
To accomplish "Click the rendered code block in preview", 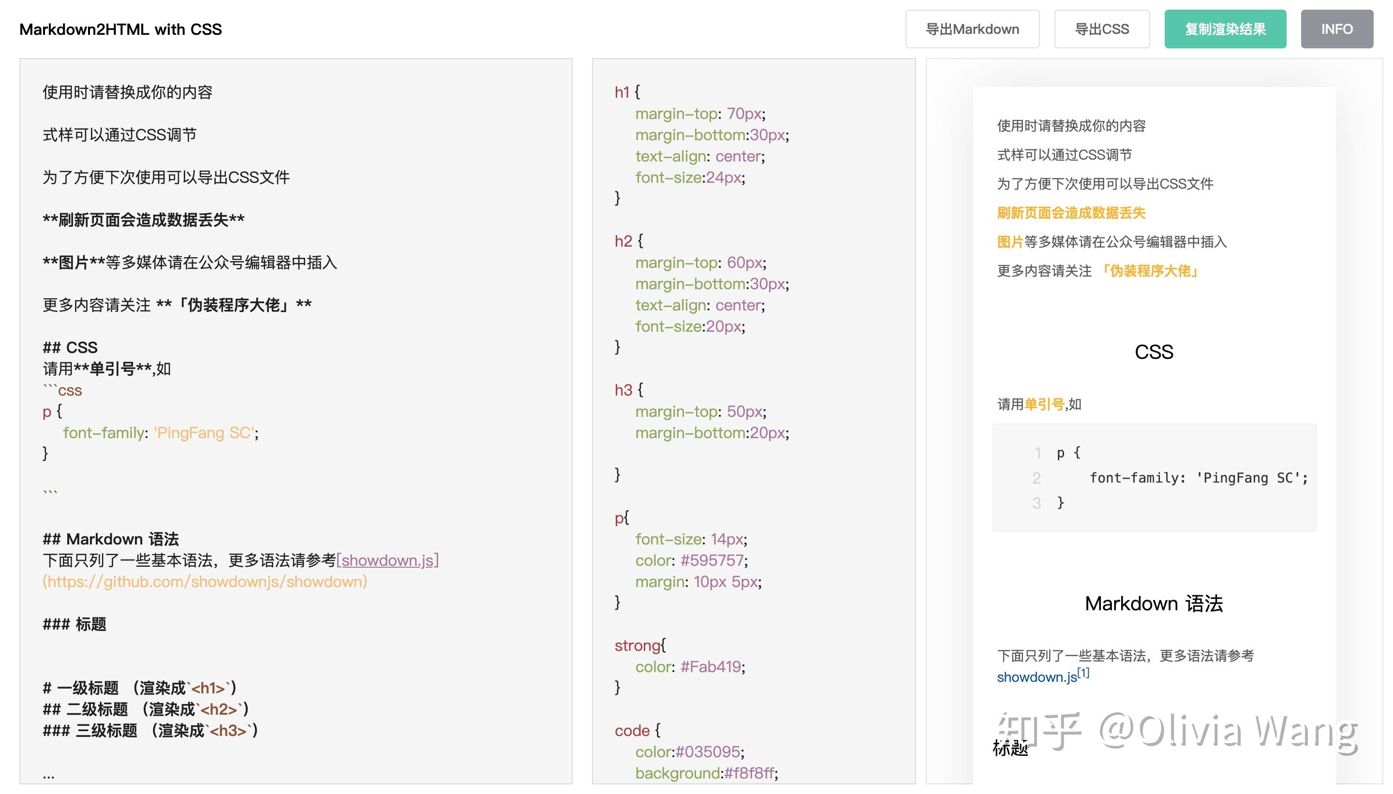I will click(1154, 477).
